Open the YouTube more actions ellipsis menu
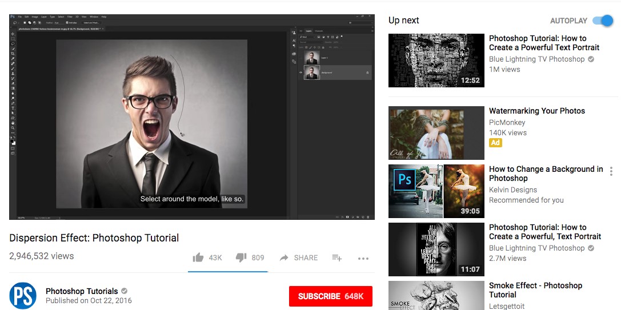Image resolution: width=621 pixels, height=310 pixels. click(363, 259)
